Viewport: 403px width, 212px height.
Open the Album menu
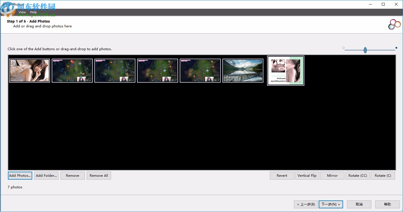(x=10, y=12)
